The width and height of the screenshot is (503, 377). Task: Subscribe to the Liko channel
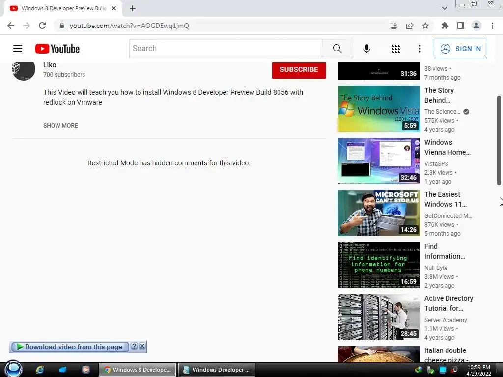tap(299, 70)
